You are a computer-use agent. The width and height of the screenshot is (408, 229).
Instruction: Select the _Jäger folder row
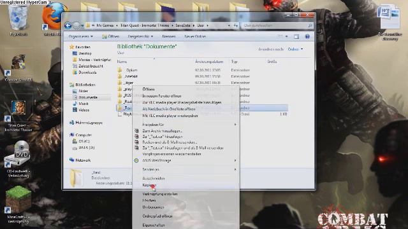[202, 83]
